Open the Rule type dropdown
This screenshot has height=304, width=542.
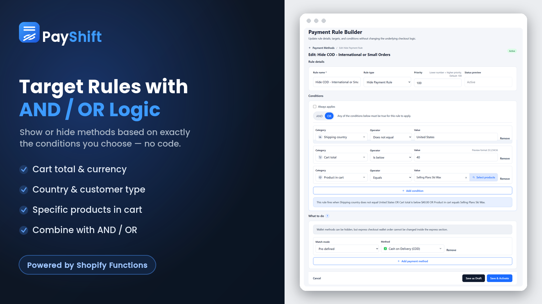tap(387, 82)
